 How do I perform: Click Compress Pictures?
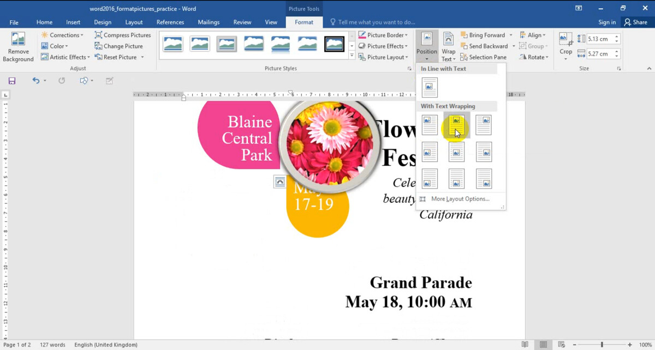[122, 35]
